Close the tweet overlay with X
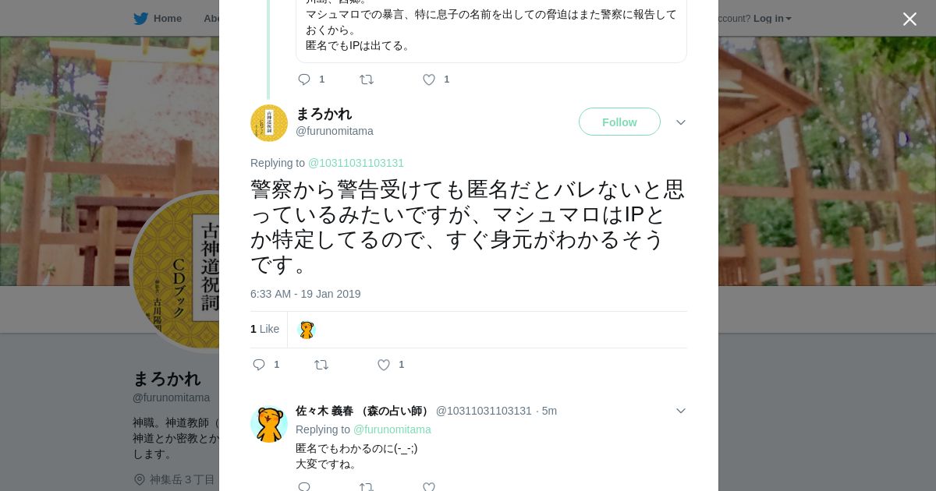Screen dimensions: 936x491 909,19
